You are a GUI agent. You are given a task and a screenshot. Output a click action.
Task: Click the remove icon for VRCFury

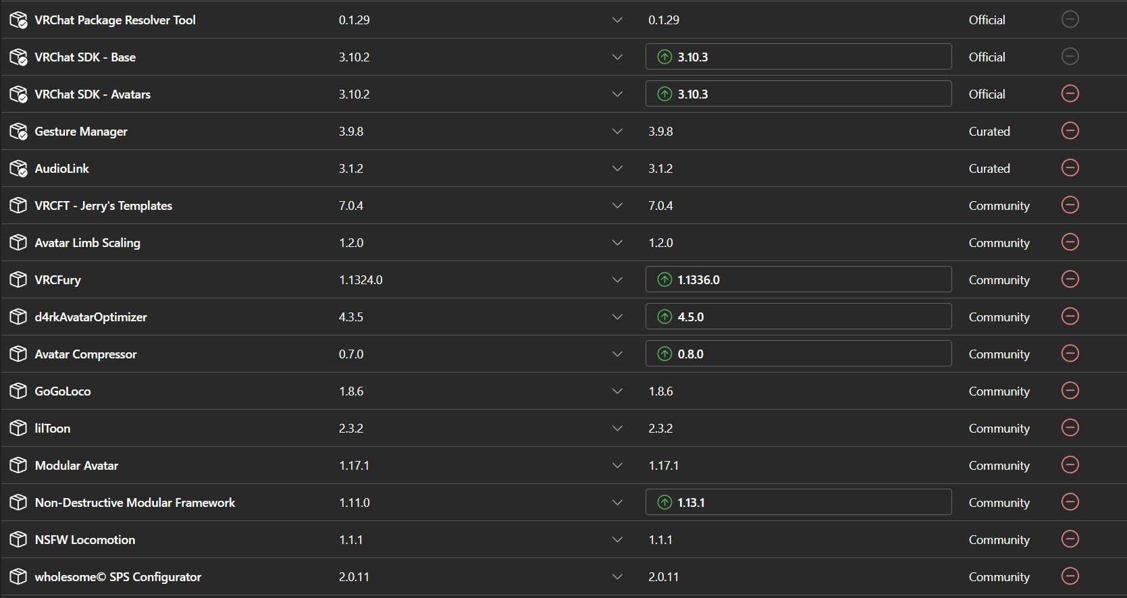pyautogui.click(x=1070, y=279)
